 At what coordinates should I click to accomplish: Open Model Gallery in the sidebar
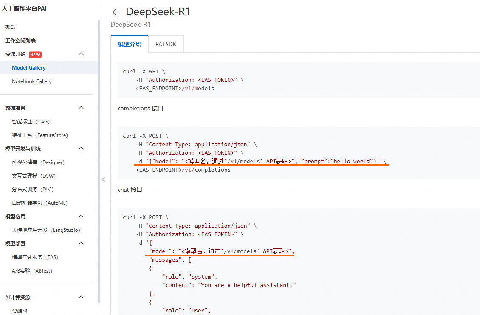[29, 68]
